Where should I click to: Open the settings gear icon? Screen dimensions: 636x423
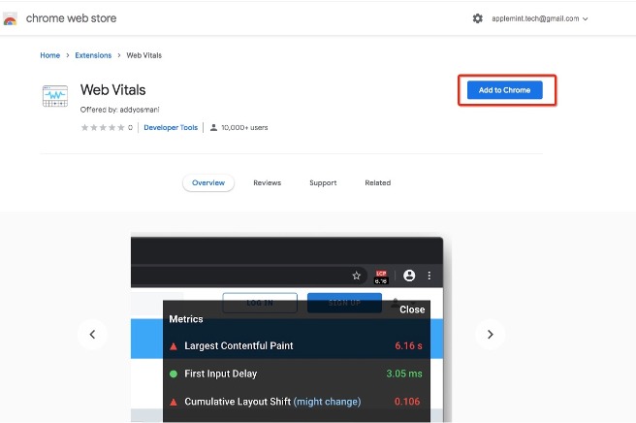478,18
